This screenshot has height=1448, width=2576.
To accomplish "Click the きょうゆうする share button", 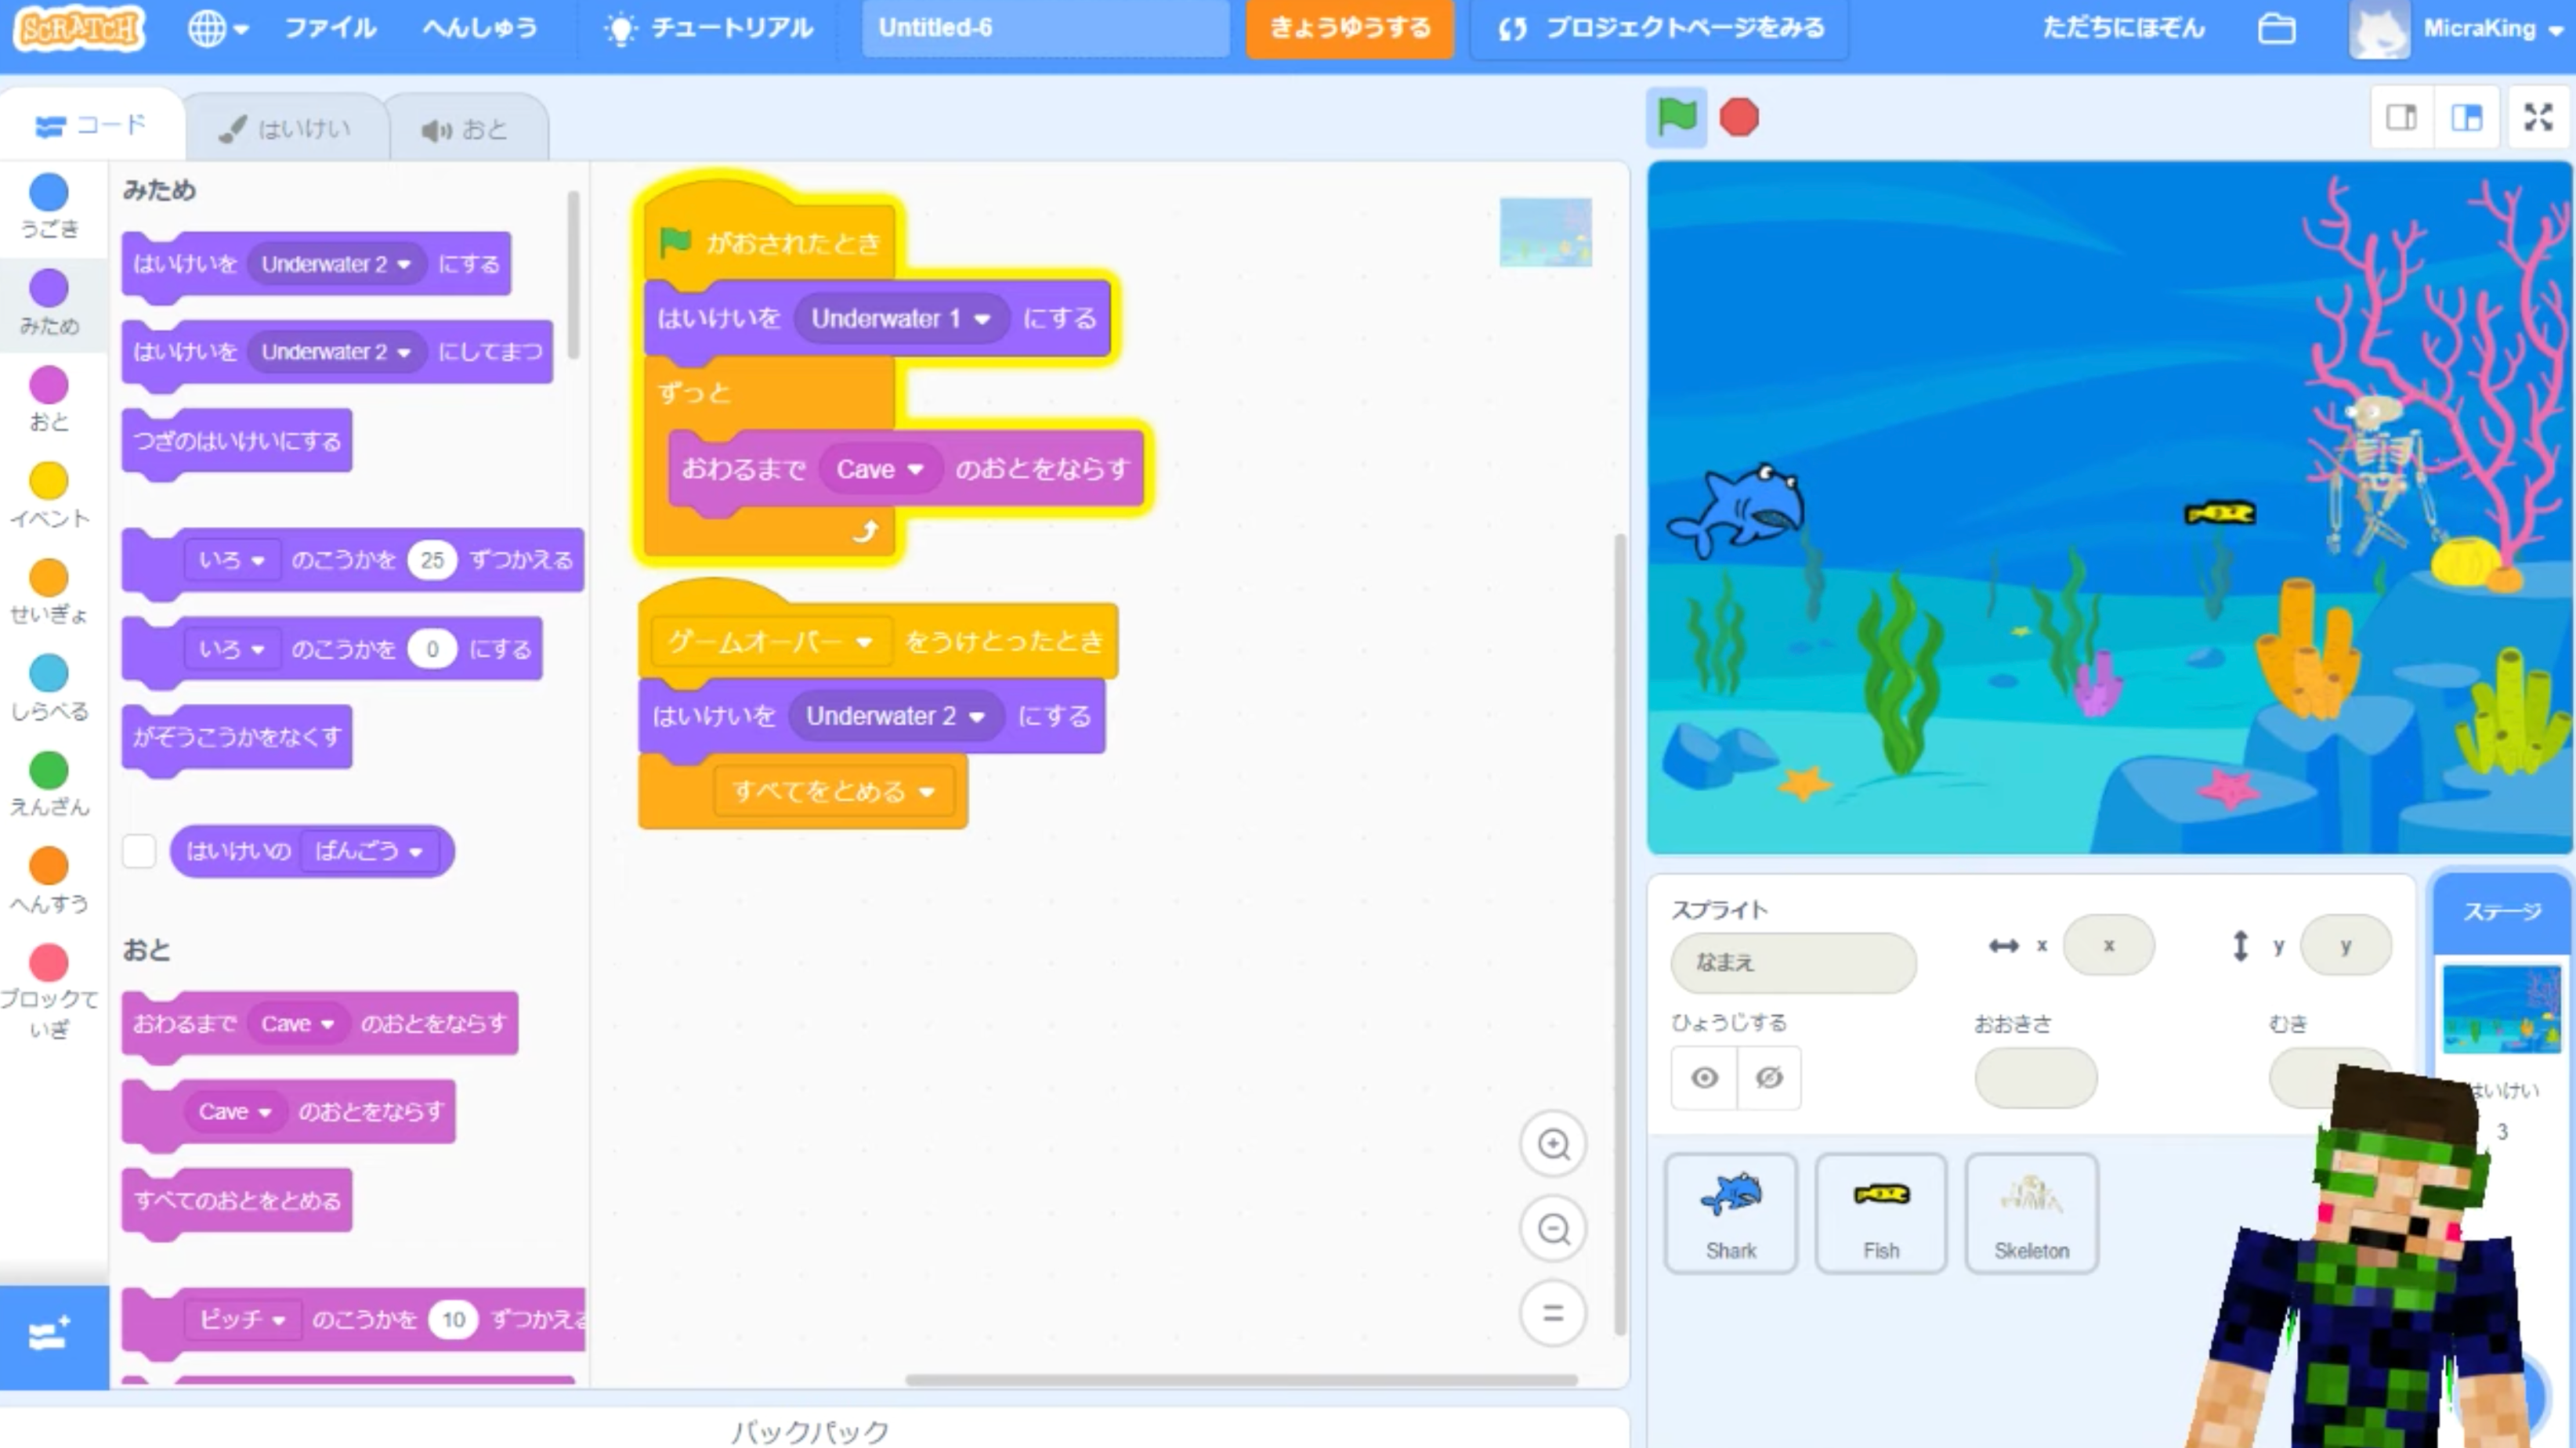I will click(1349, 28).
